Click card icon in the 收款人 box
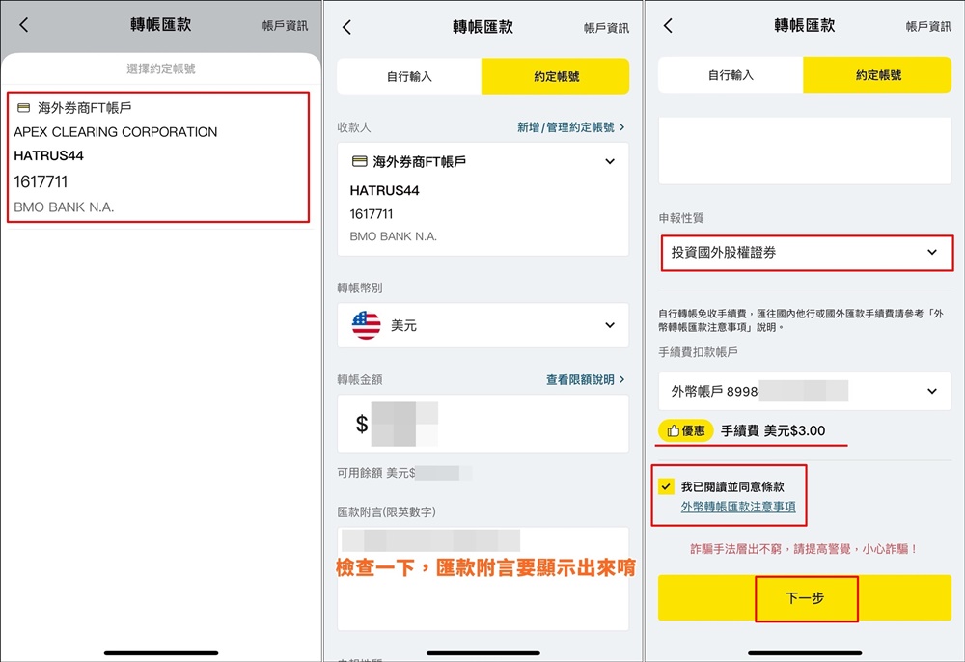The height and width of the screenshot is (662, 965). (x=359, y=162)
